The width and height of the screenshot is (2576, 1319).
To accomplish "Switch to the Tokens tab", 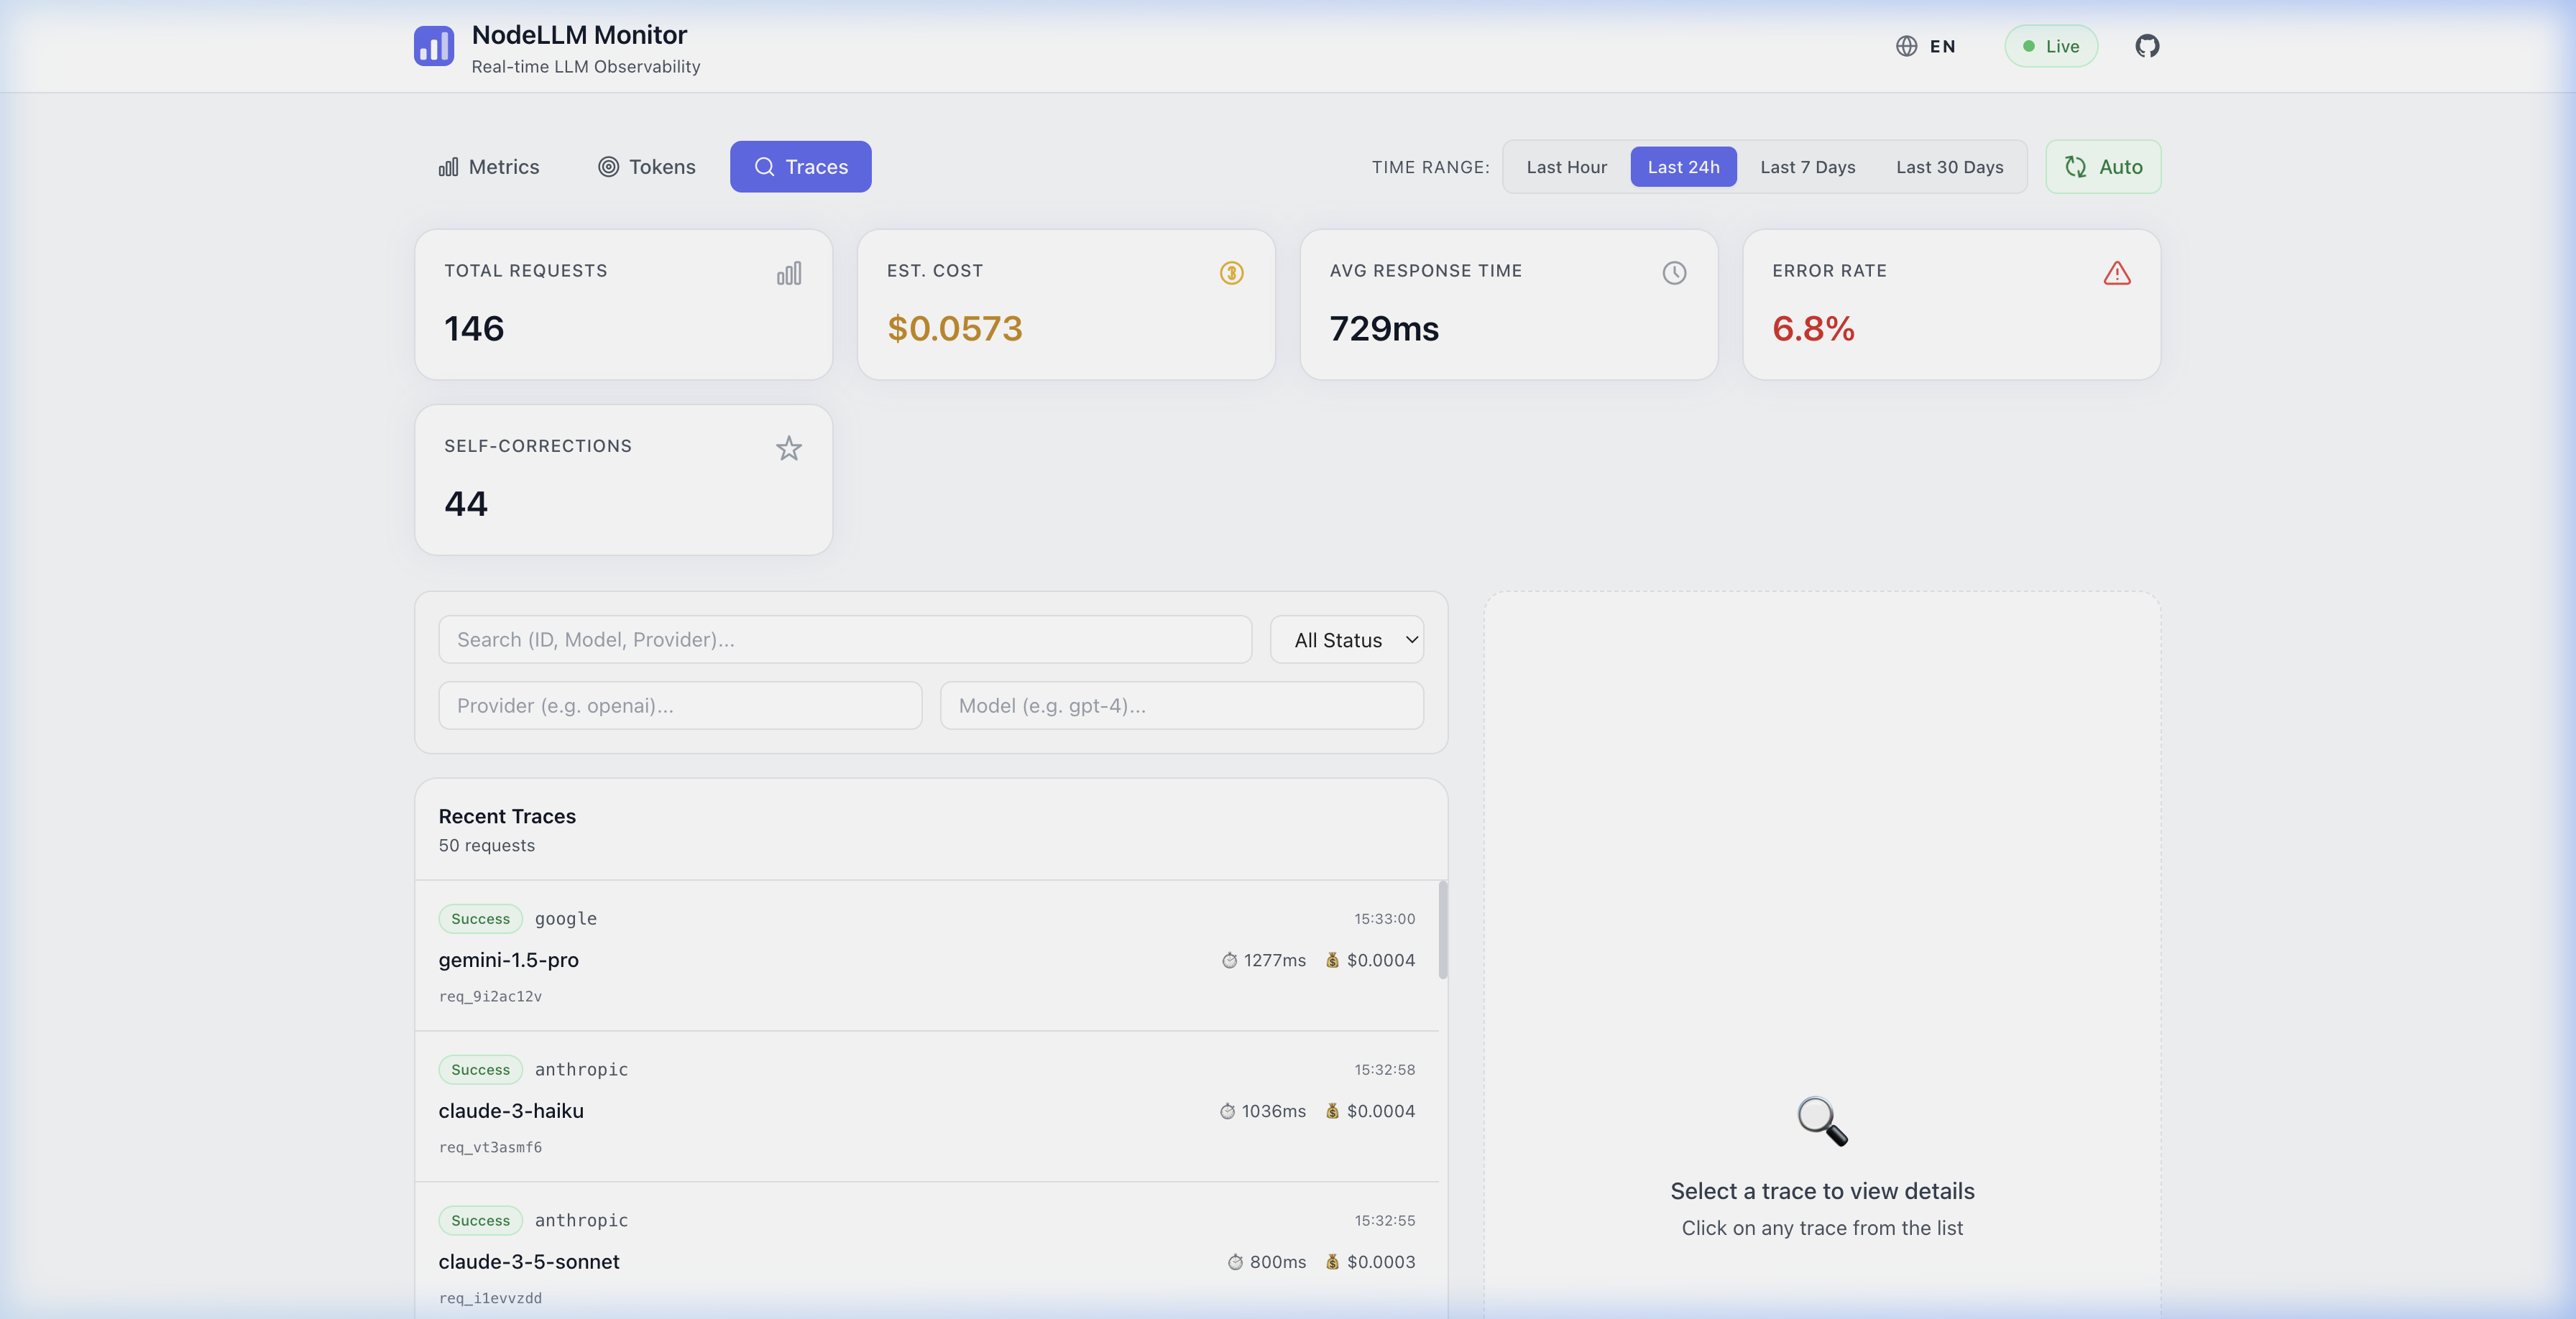I will click(647, 167).
